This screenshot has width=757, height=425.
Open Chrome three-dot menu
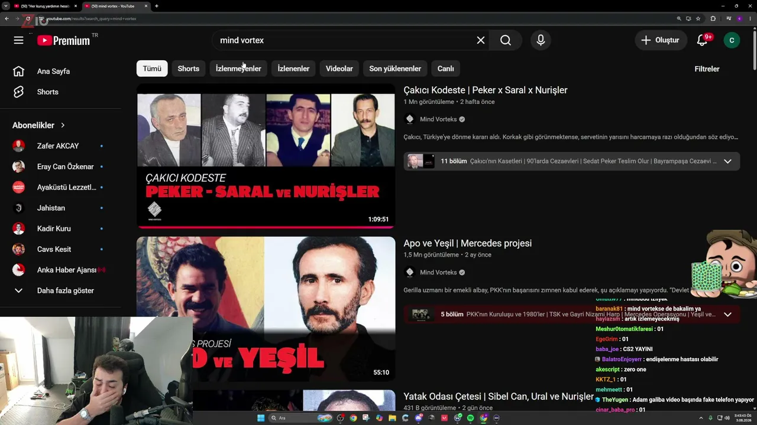(x=750, y=18)
